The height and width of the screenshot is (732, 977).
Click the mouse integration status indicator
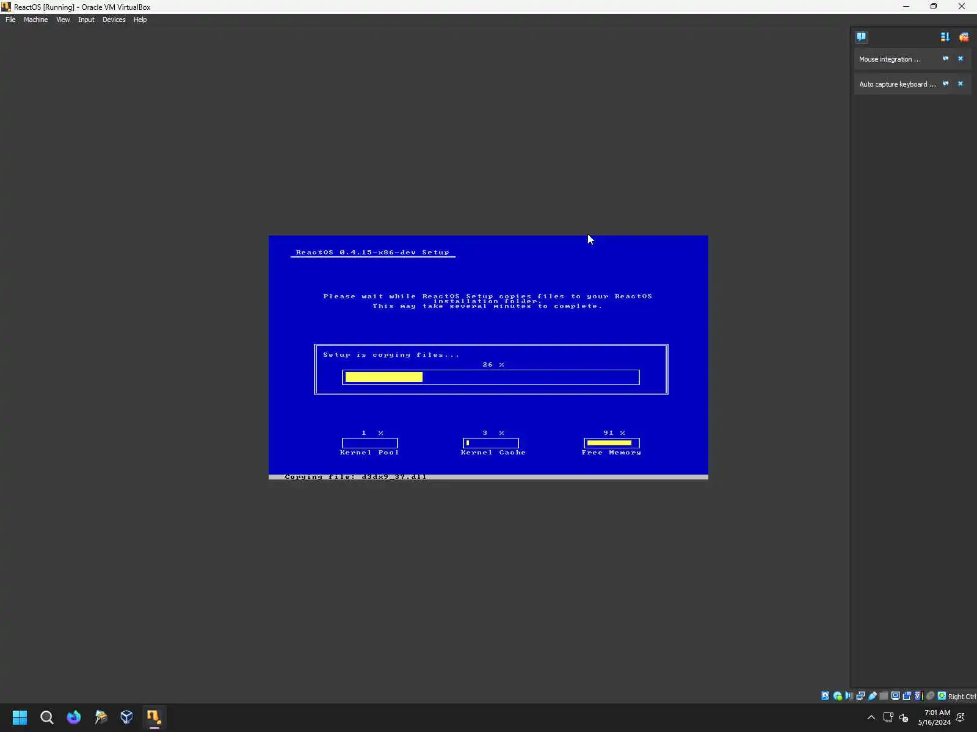(930, 696)
